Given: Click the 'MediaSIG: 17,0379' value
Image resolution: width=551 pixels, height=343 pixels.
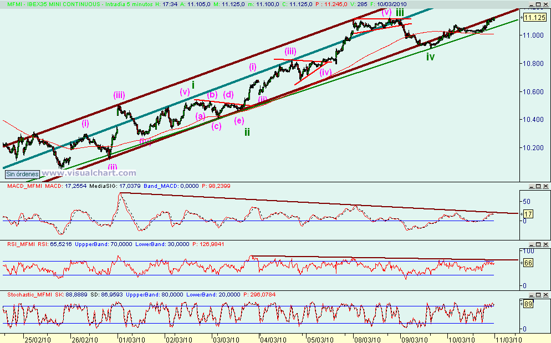Looking at the screenshot, I should pyautogui.click(x=115, y=186).
